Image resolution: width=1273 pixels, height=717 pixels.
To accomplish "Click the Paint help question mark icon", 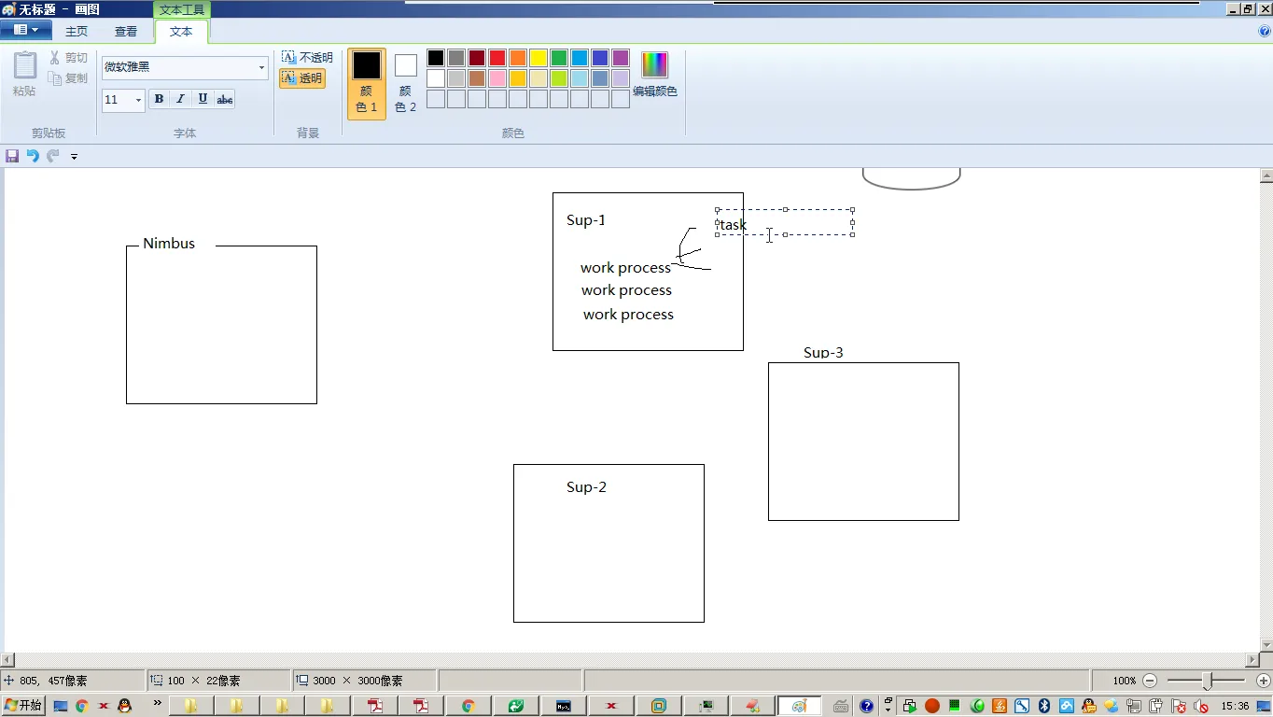I will [1265, 31].
